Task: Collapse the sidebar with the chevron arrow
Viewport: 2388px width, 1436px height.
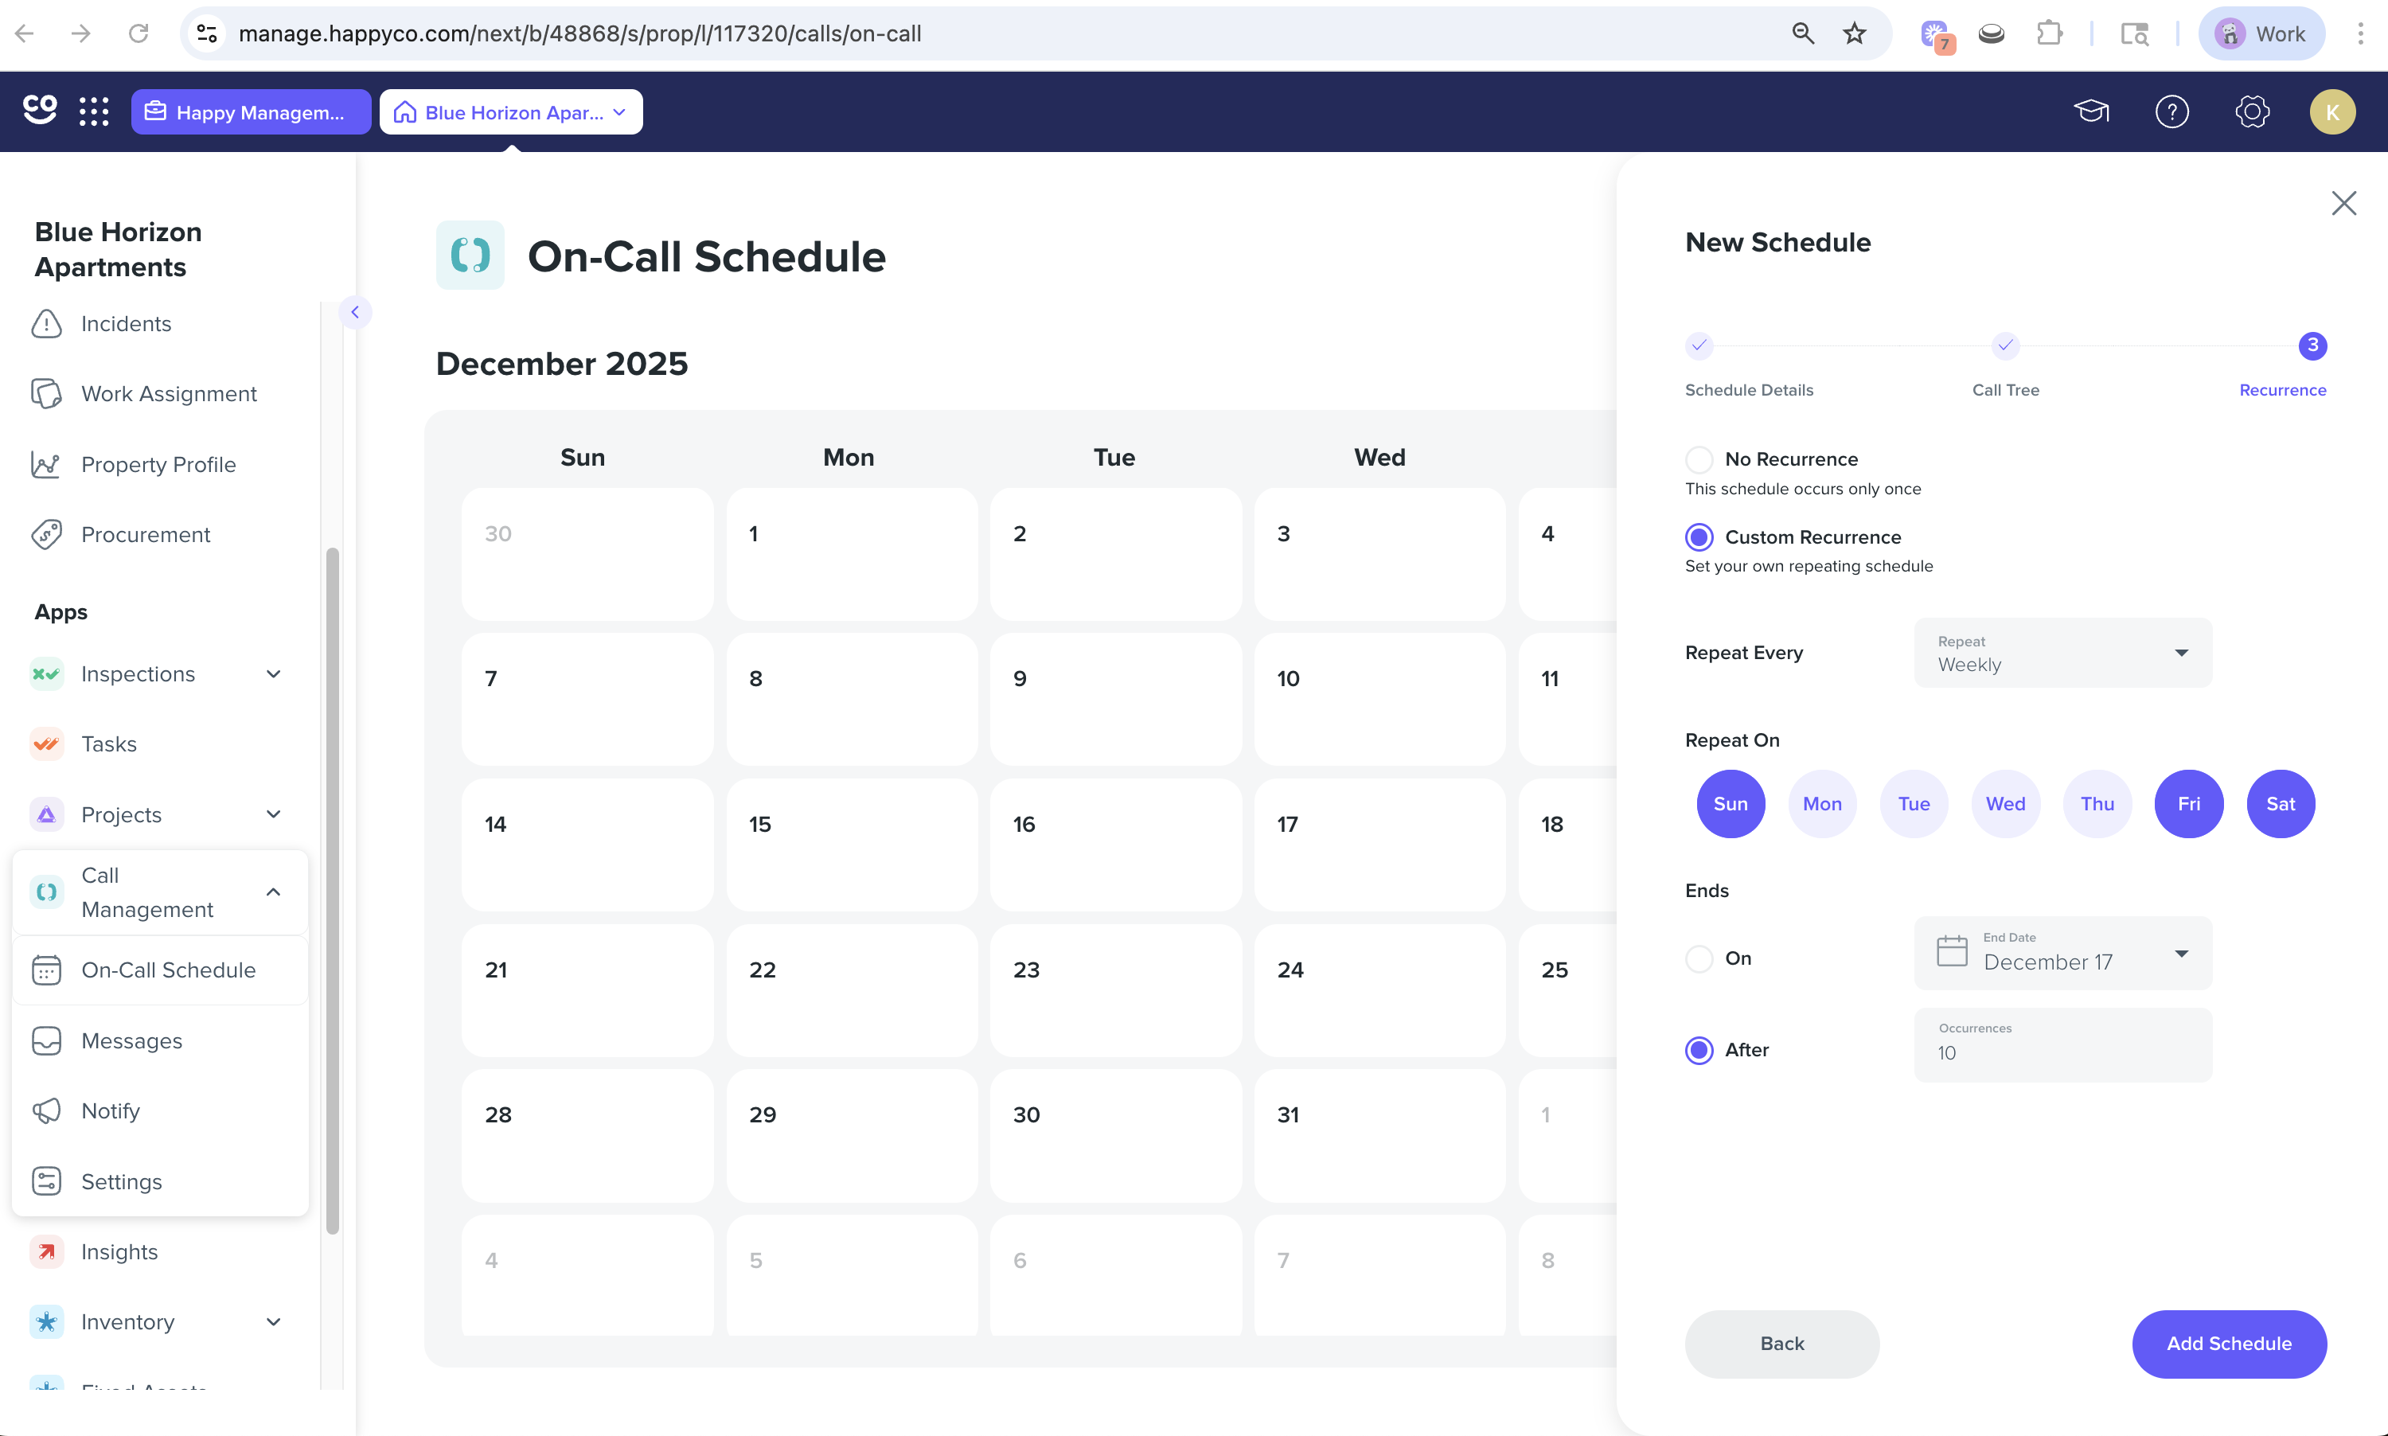Action: click(x=355, y=311)
